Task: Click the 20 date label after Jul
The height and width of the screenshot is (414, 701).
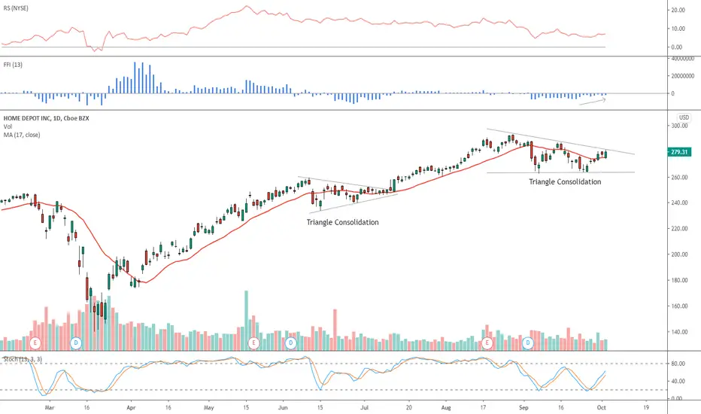Action: pos(408,408)
